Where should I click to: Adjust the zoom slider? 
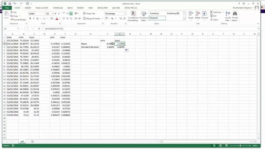pos(240,146)
